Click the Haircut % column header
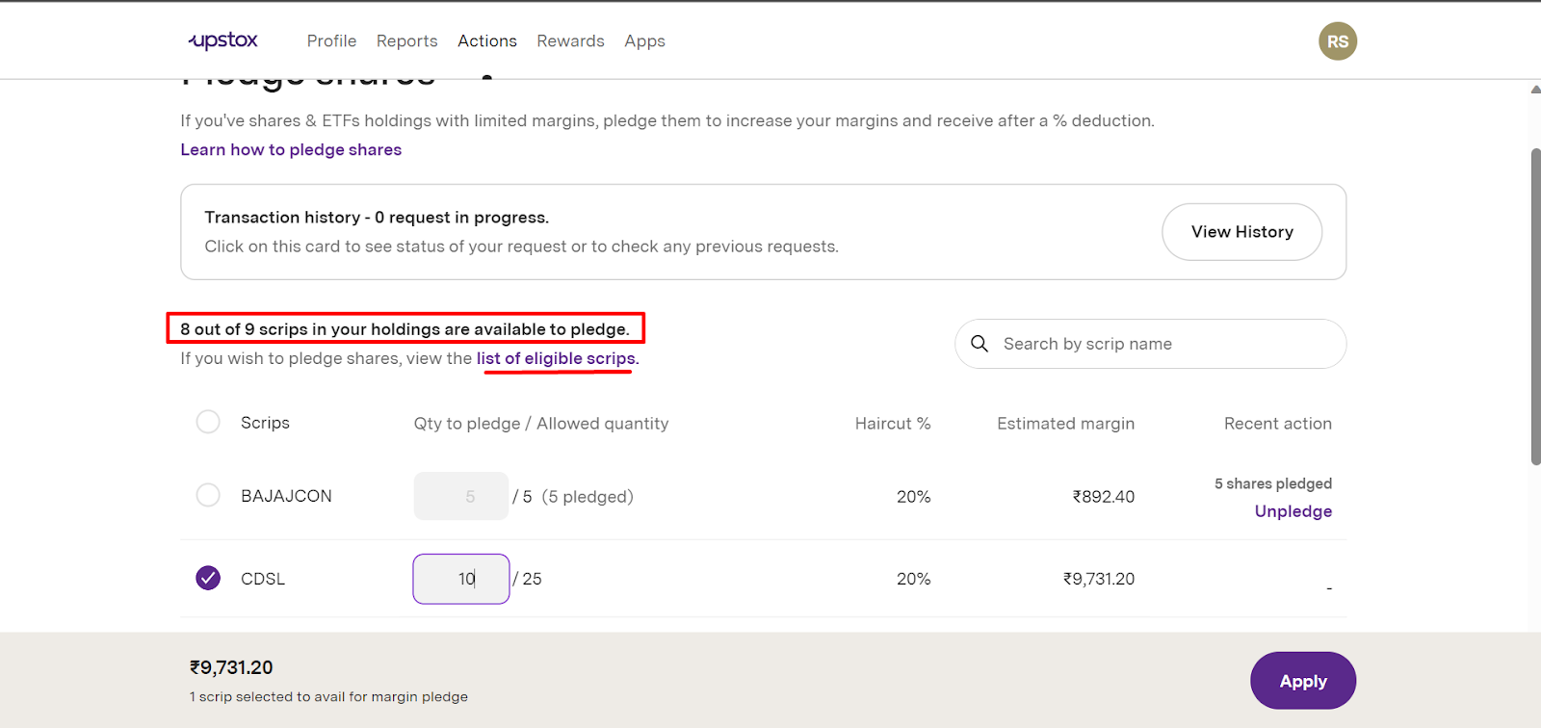This screenshot has height=728, width=1541. [x=893, y=424]
